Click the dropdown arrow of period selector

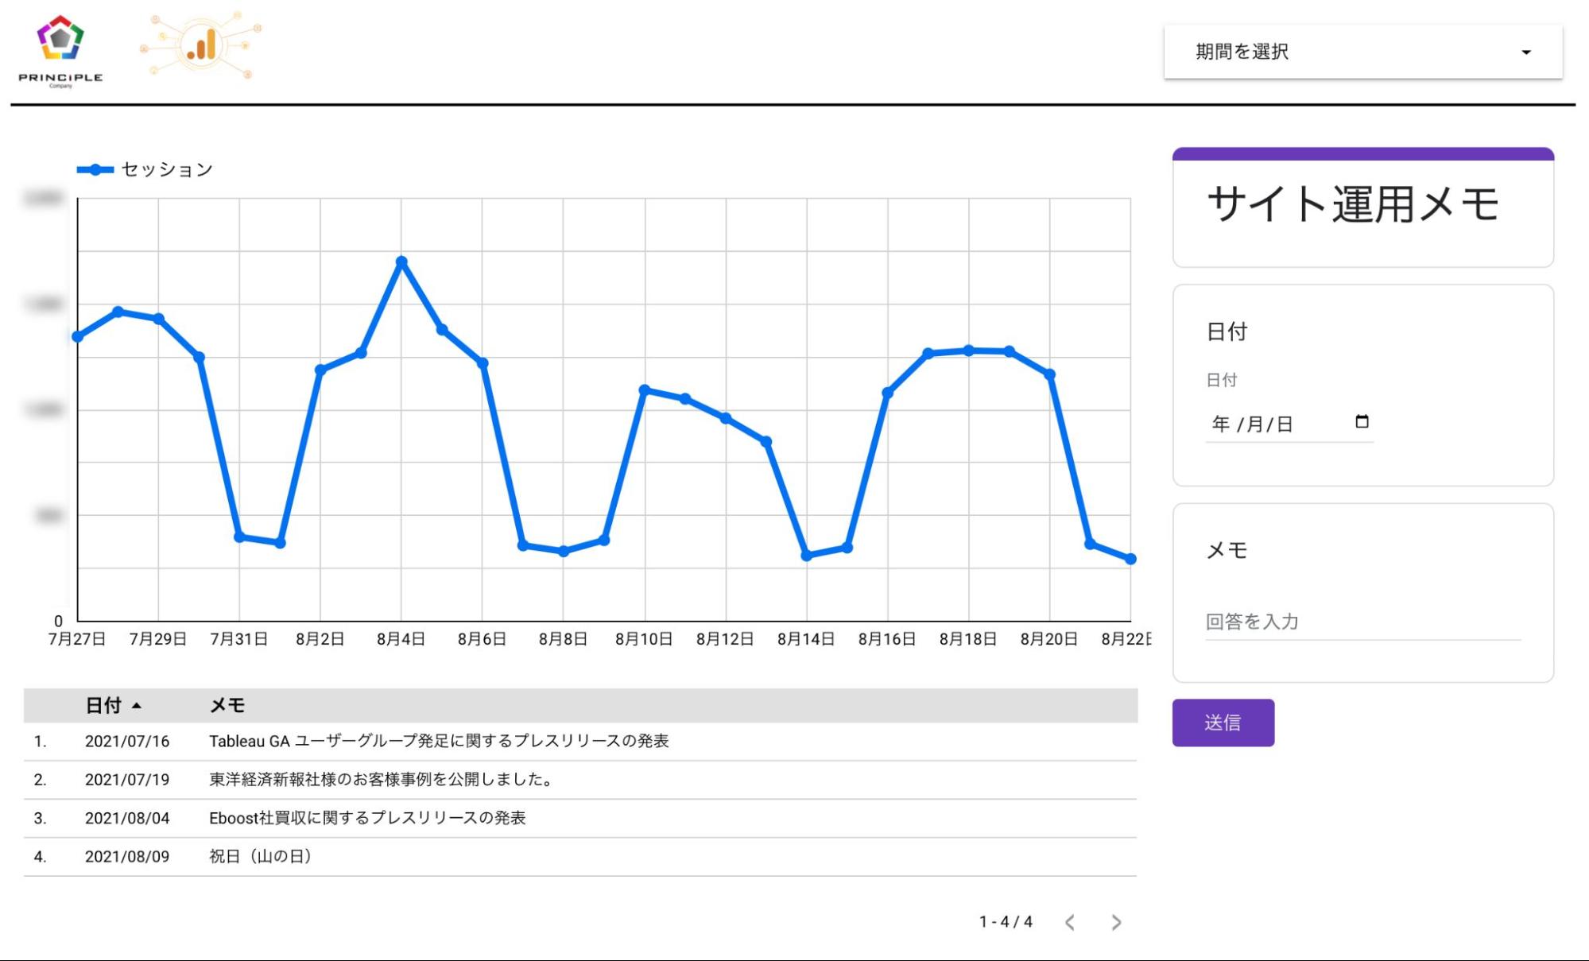coord(1525,52)
